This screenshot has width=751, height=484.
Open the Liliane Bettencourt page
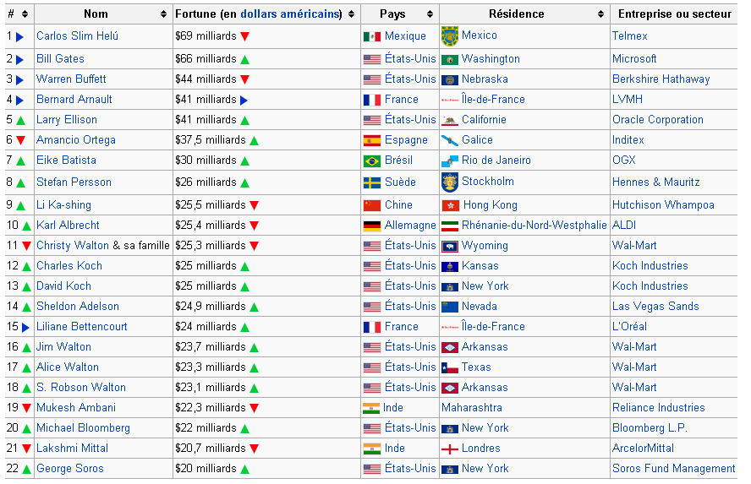pos(81,327)
